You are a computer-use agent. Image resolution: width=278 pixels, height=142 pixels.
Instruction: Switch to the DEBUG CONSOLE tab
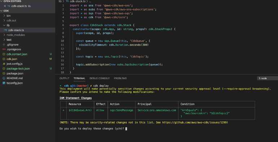click(100, 78)
